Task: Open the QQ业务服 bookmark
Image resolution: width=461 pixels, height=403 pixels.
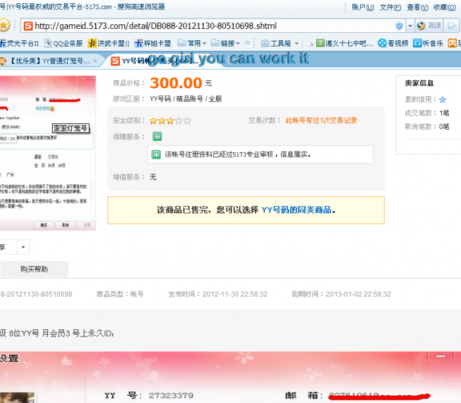Action: point(63,43)
